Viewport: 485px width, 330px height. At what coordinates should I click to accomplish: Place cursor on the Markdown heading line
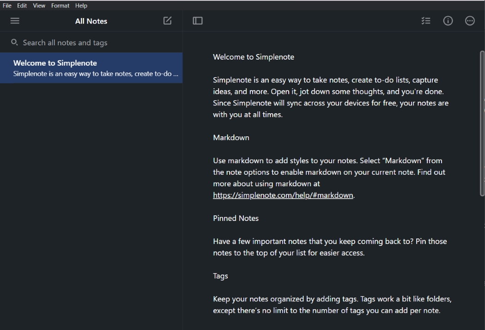231,138
